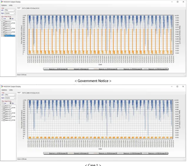The width and height of the screenshot is (188, 166).
Task: Check Reservoir_1 checkbox in Government Notice window
Action: (4, 21)
